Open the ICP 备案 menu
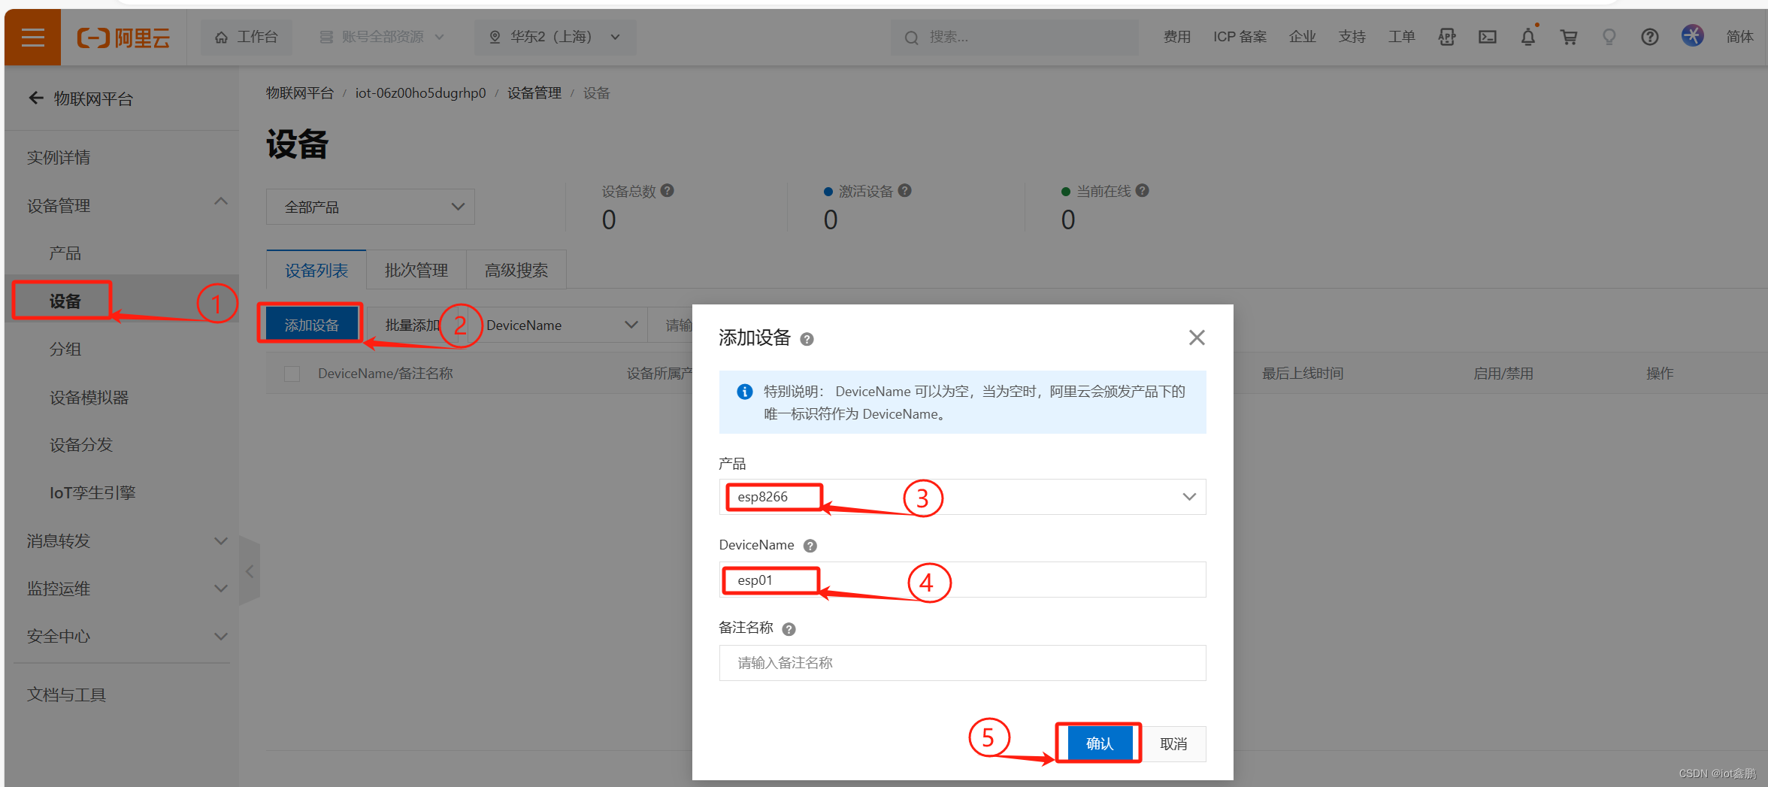 tap(1240, 37)
